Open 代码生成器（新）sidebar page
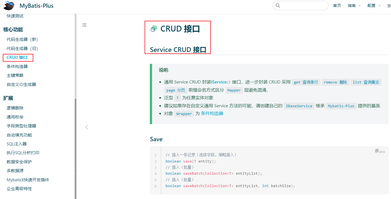This screenshot has height=199, width=391. point(22,40)
